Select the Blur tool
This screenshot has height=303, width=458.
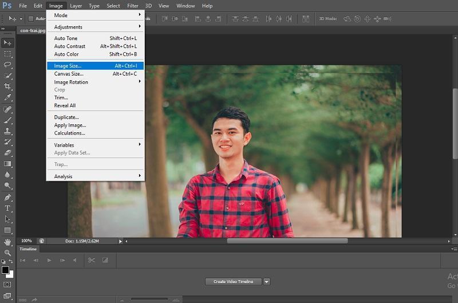pos(7,175)
